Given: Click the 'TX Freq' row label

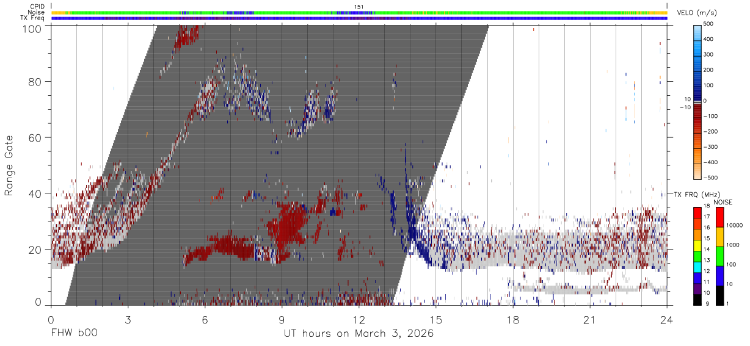Looking at the screenshot, I should [33, 18].
